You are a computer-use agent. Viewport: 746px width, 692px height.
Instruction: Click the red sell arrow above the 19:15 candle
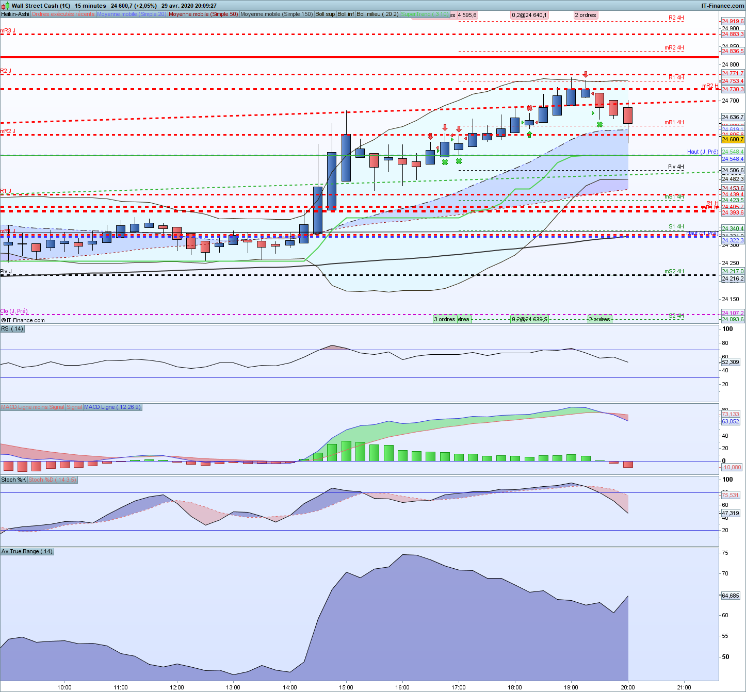click(x=586, y=75)
